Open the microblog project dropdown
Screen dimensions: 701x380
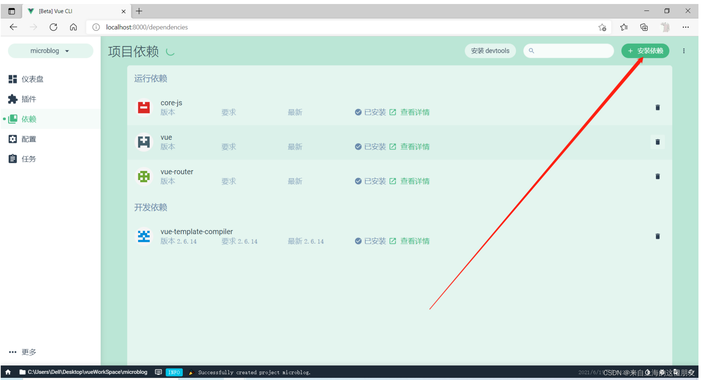50,51
